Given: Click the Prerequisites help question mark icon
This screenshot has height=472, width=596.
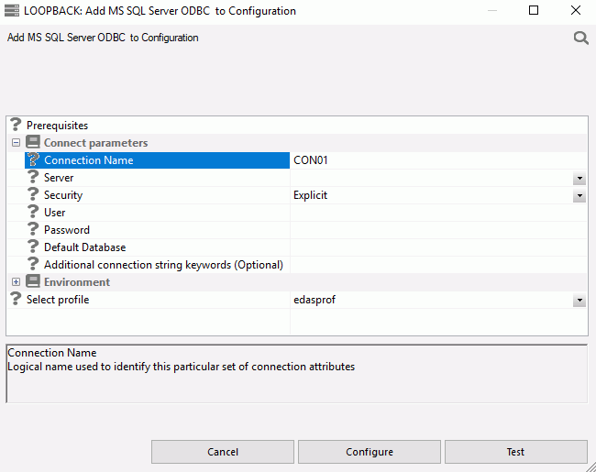Looking at the screenshot, I should tap(16, 125).
